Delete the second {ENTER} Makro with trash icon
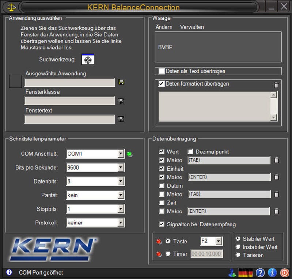 277,211
